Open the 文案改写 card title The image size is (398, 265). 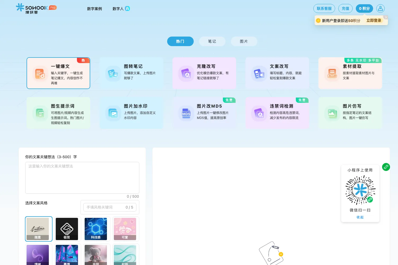[x=279, y=66]
